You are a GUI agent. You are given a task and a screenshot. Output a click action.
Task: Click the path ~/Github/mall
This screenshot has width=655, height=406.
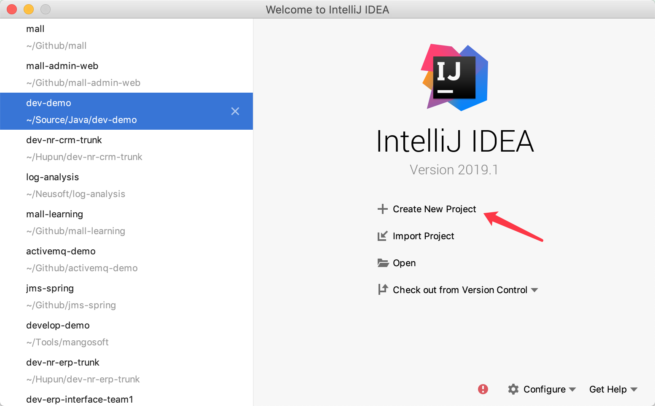56,45
